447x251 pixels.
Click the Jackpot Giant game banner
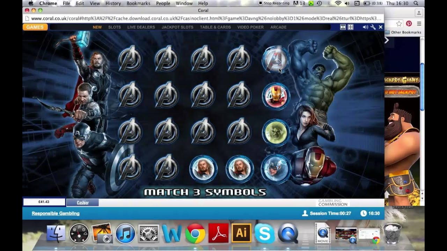[x=402, y=80]
